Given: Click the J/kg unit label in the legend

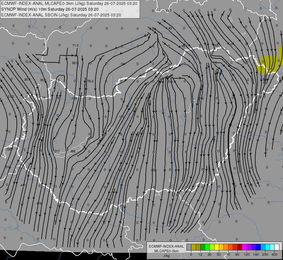Looking at the screenshot, I should (x=166, y=256).
